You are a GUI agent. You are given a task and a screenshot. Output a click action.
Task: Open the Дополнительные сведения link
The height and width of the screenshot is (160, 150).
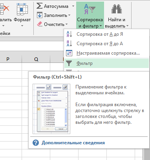[73, 143]
